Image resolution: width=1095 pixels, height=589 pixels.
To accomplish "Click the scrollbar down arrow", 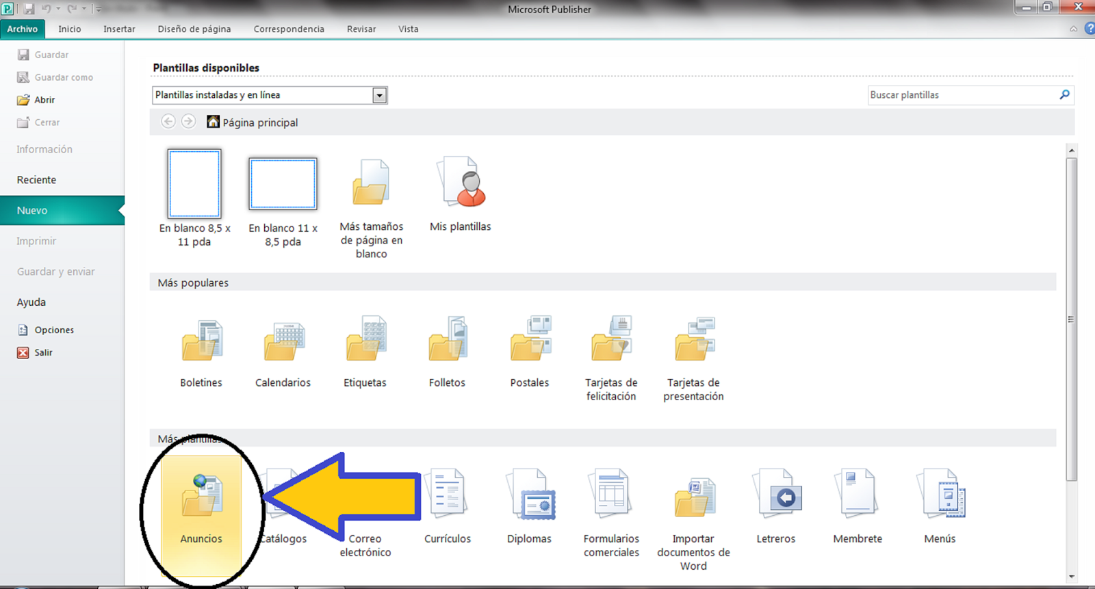I will (1072, 577).
